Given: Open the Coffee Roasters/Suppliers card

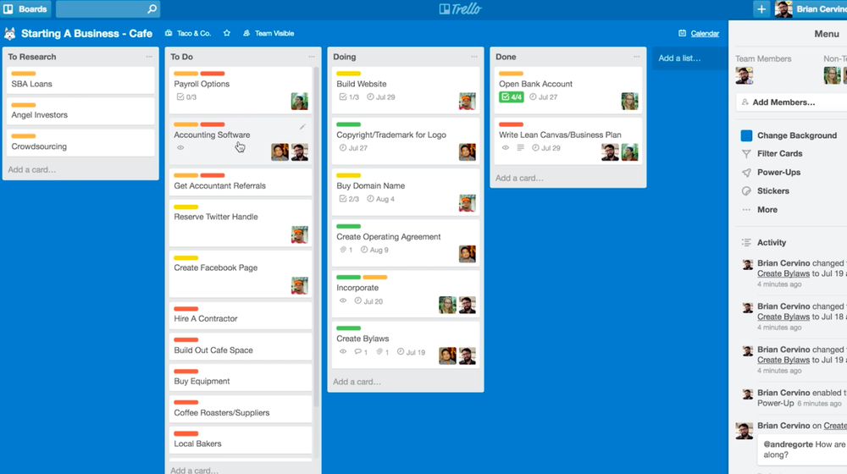Looking at the screenshot, I should point(241,410).
